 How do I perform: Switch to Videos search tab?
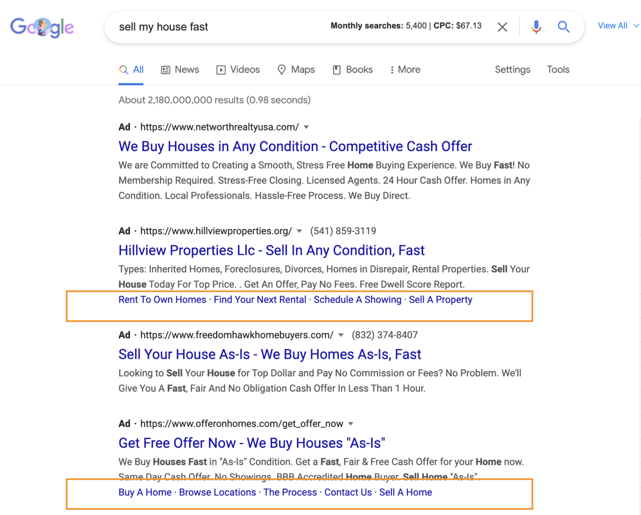click(x=238, y=70)
